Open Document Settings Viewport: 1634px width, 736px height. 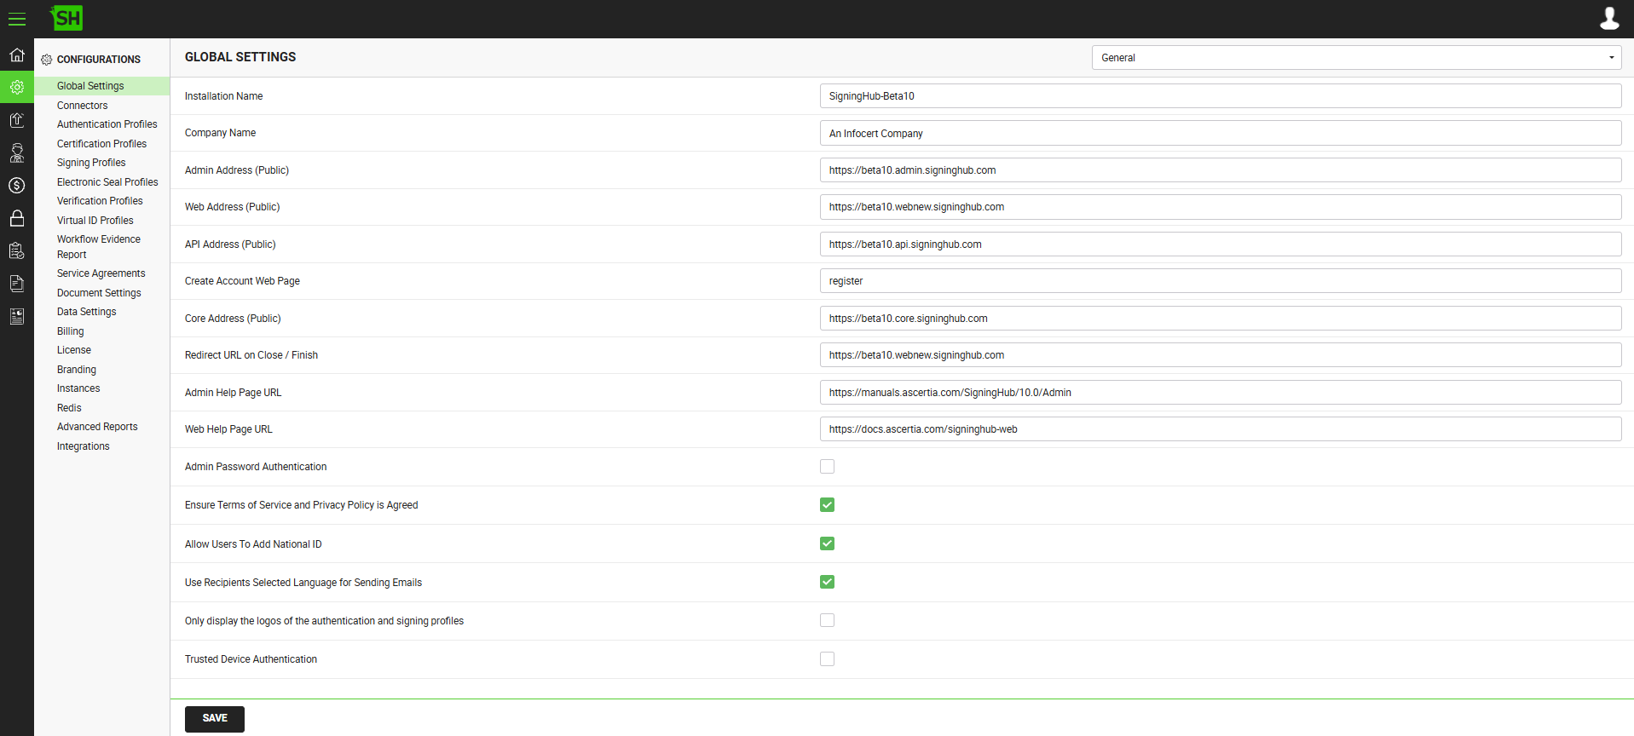99,293
